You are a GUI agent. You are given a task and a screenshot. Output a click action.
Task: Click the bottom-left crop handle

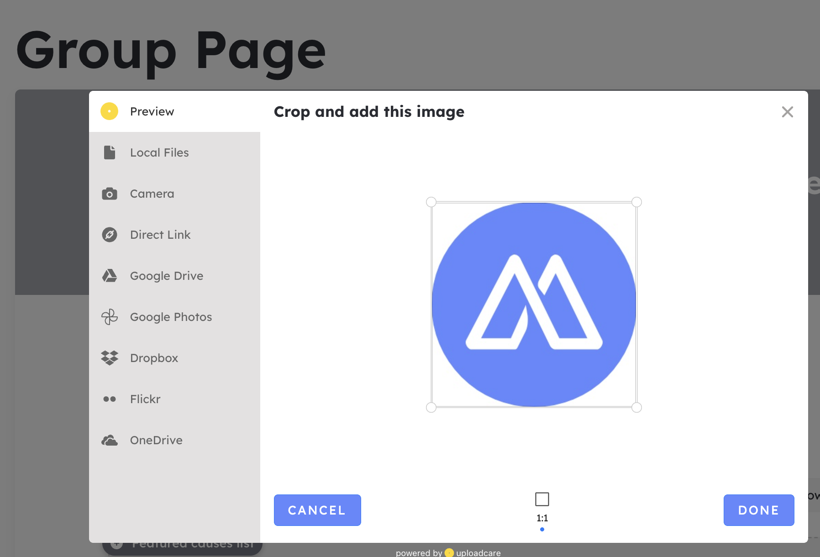tap(431, 407)
